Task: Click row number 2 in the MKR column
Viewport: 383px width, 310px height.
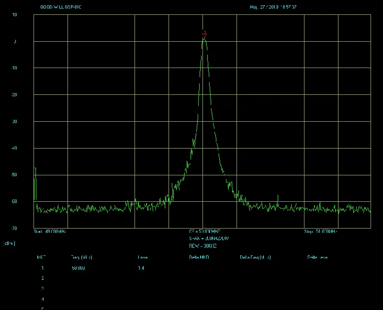Action: [x=43, y=278]
